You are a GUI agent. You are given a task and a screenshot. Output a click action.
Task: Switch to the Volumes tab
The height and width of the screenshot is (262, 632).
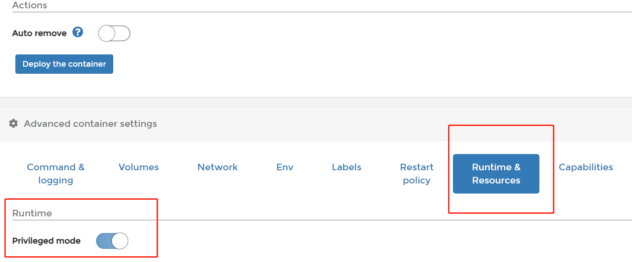[139, 167]
